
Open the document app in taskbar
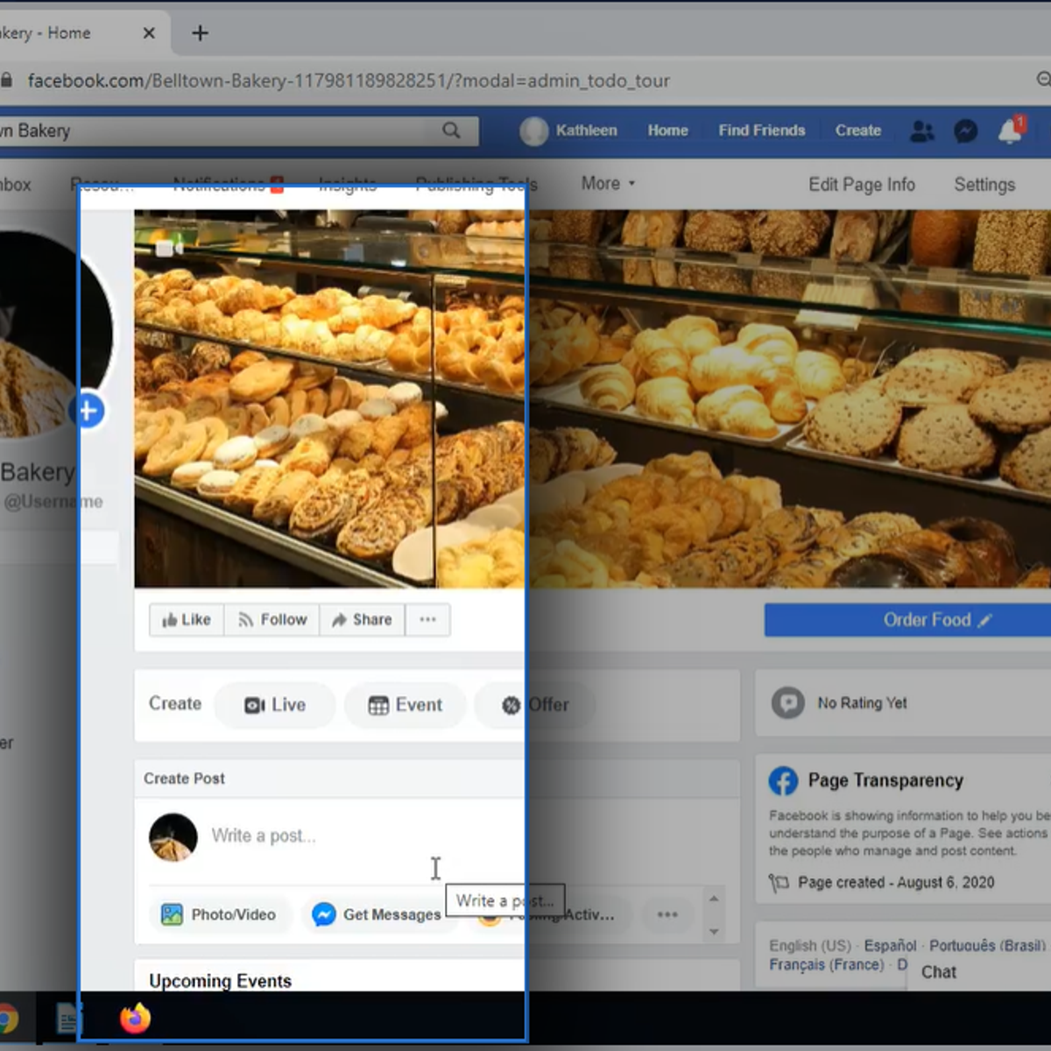[68, 1019]
